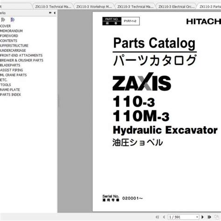The width and height of the screenshot is (221, 221).
Task: Click the faded icon right of last-page arrow
Action: coord(216,217)
